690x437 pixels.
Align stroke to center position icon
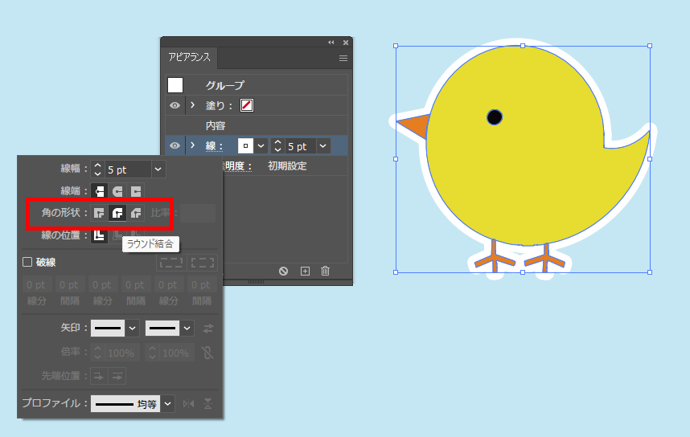coord(99,235)
